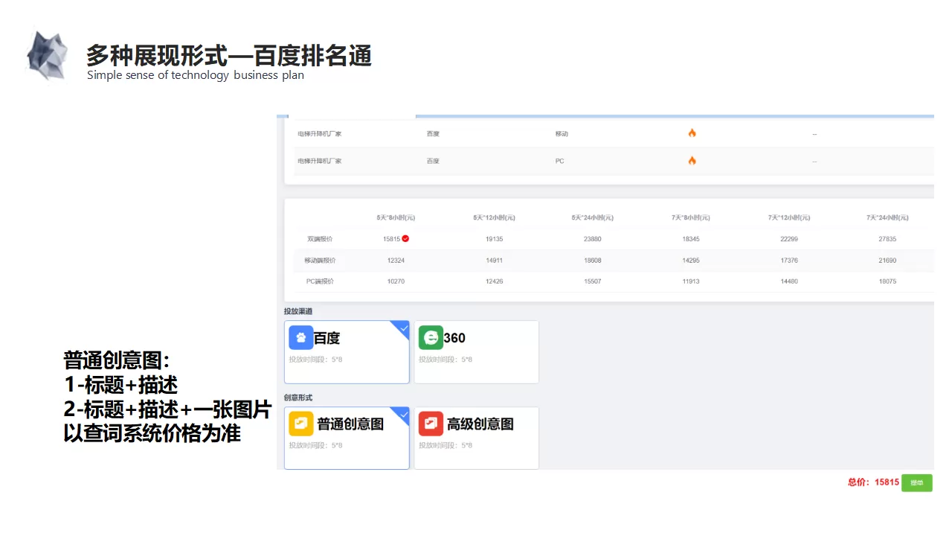Select the Baidu paw icon on the 百度 card
Image resolution: width=952 pixels, height=536 pixels.
pos(300,337)
